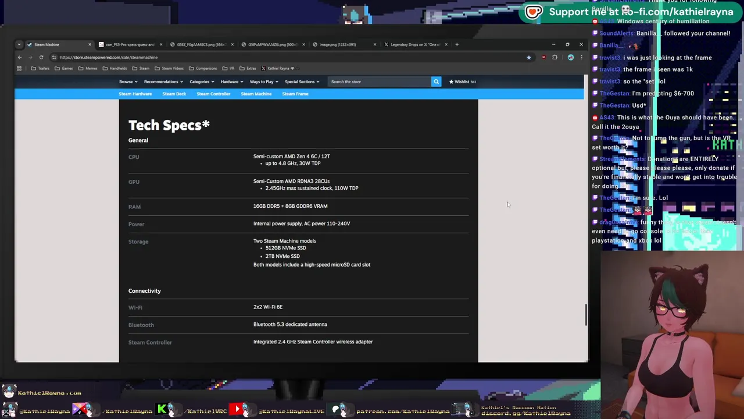744x419 pixels.
Task: Open the browser three-dot menu
Action: (x=581, y=57)
